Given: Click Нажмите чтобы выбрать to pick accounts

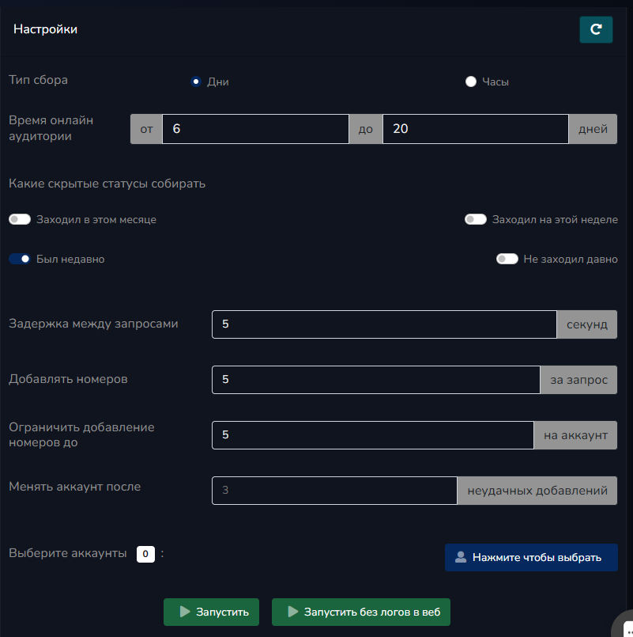Looking at the screenshot, I should coord(531,557).
